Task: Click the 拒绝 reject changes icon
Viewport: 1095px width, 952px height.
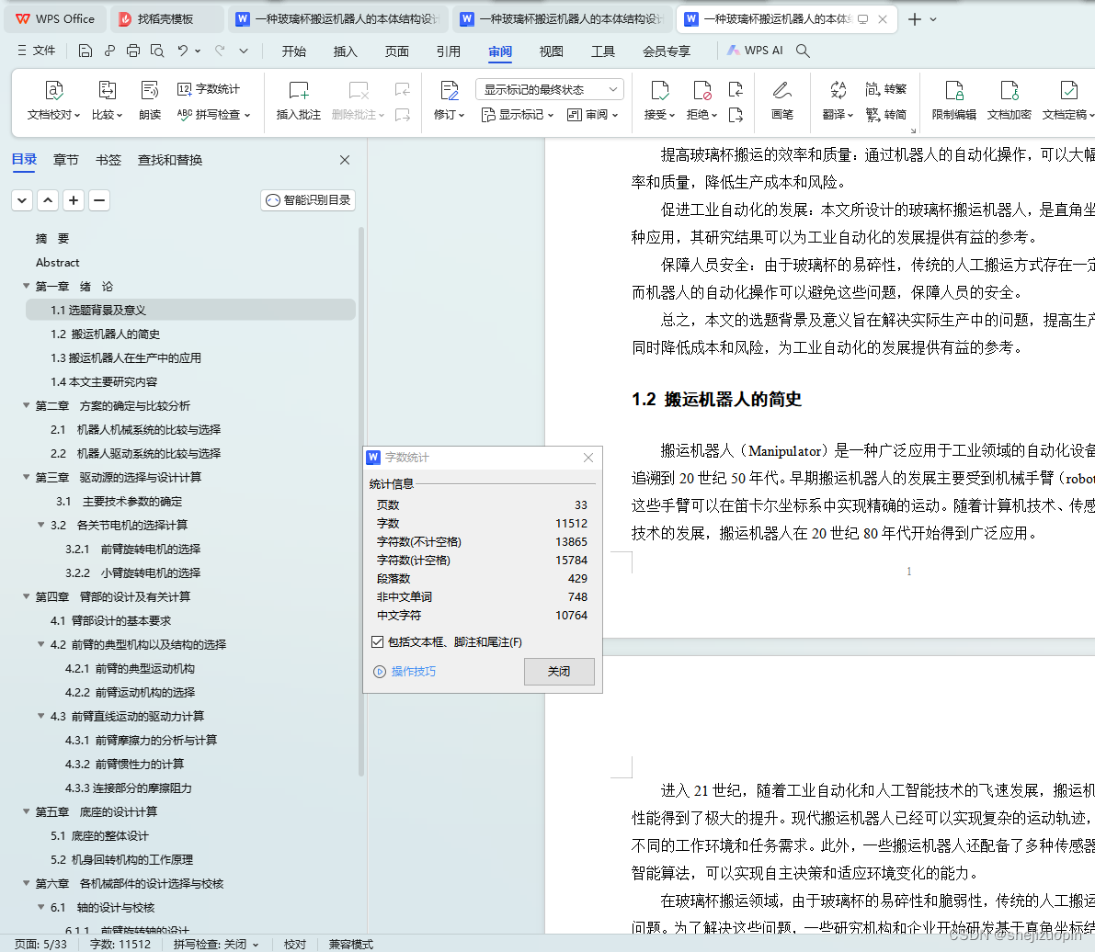Action: point(701,90)
